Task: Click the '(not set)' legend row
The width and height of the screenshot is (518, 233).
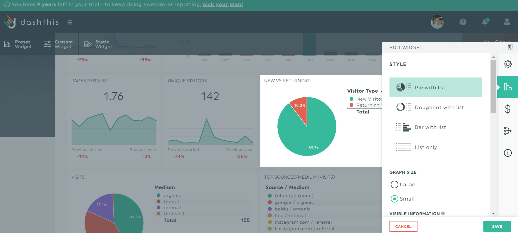Action: click(x=203, y=213)
